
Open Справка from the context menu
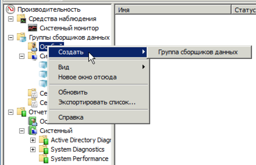tap(71, 117)
